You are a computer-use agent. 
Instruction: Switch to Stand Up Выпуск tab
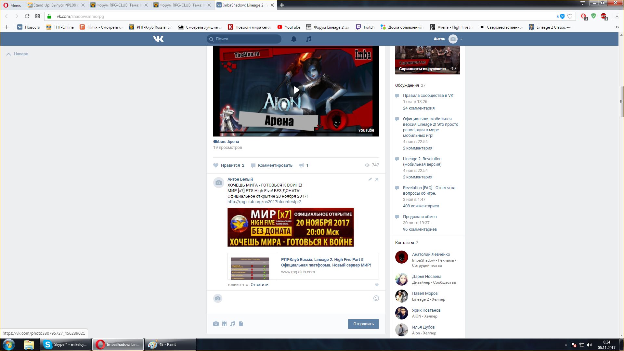(55, 5)
